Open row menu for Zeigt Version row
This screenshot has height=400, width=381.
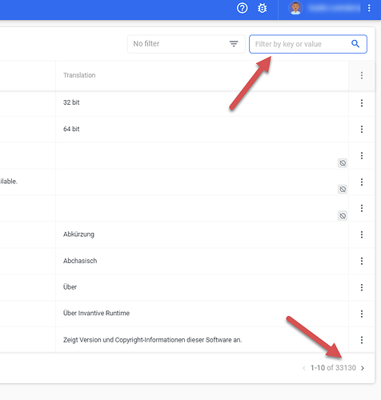coord(362,340)
